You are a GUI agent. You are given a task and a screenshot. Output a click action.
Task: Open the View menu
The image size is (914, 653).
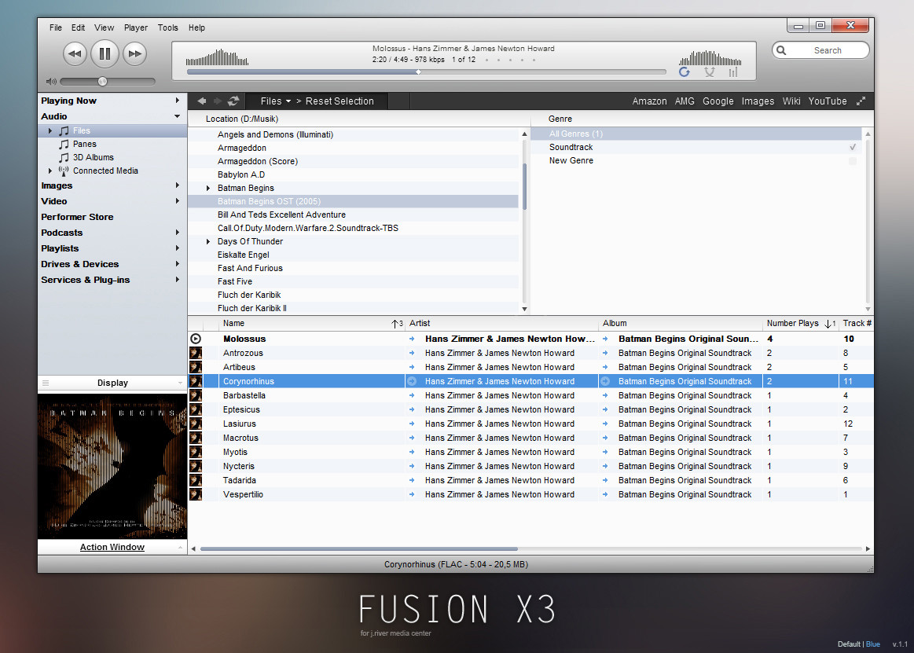(x=105, y=28)
